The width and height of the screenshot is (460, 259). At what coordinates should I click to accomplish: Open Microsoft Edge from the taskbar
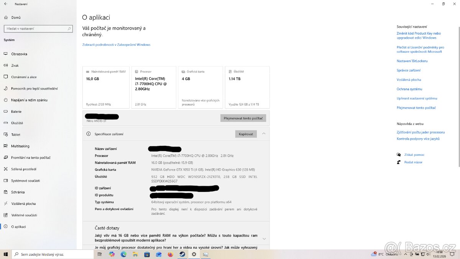(x=123, y=254)
